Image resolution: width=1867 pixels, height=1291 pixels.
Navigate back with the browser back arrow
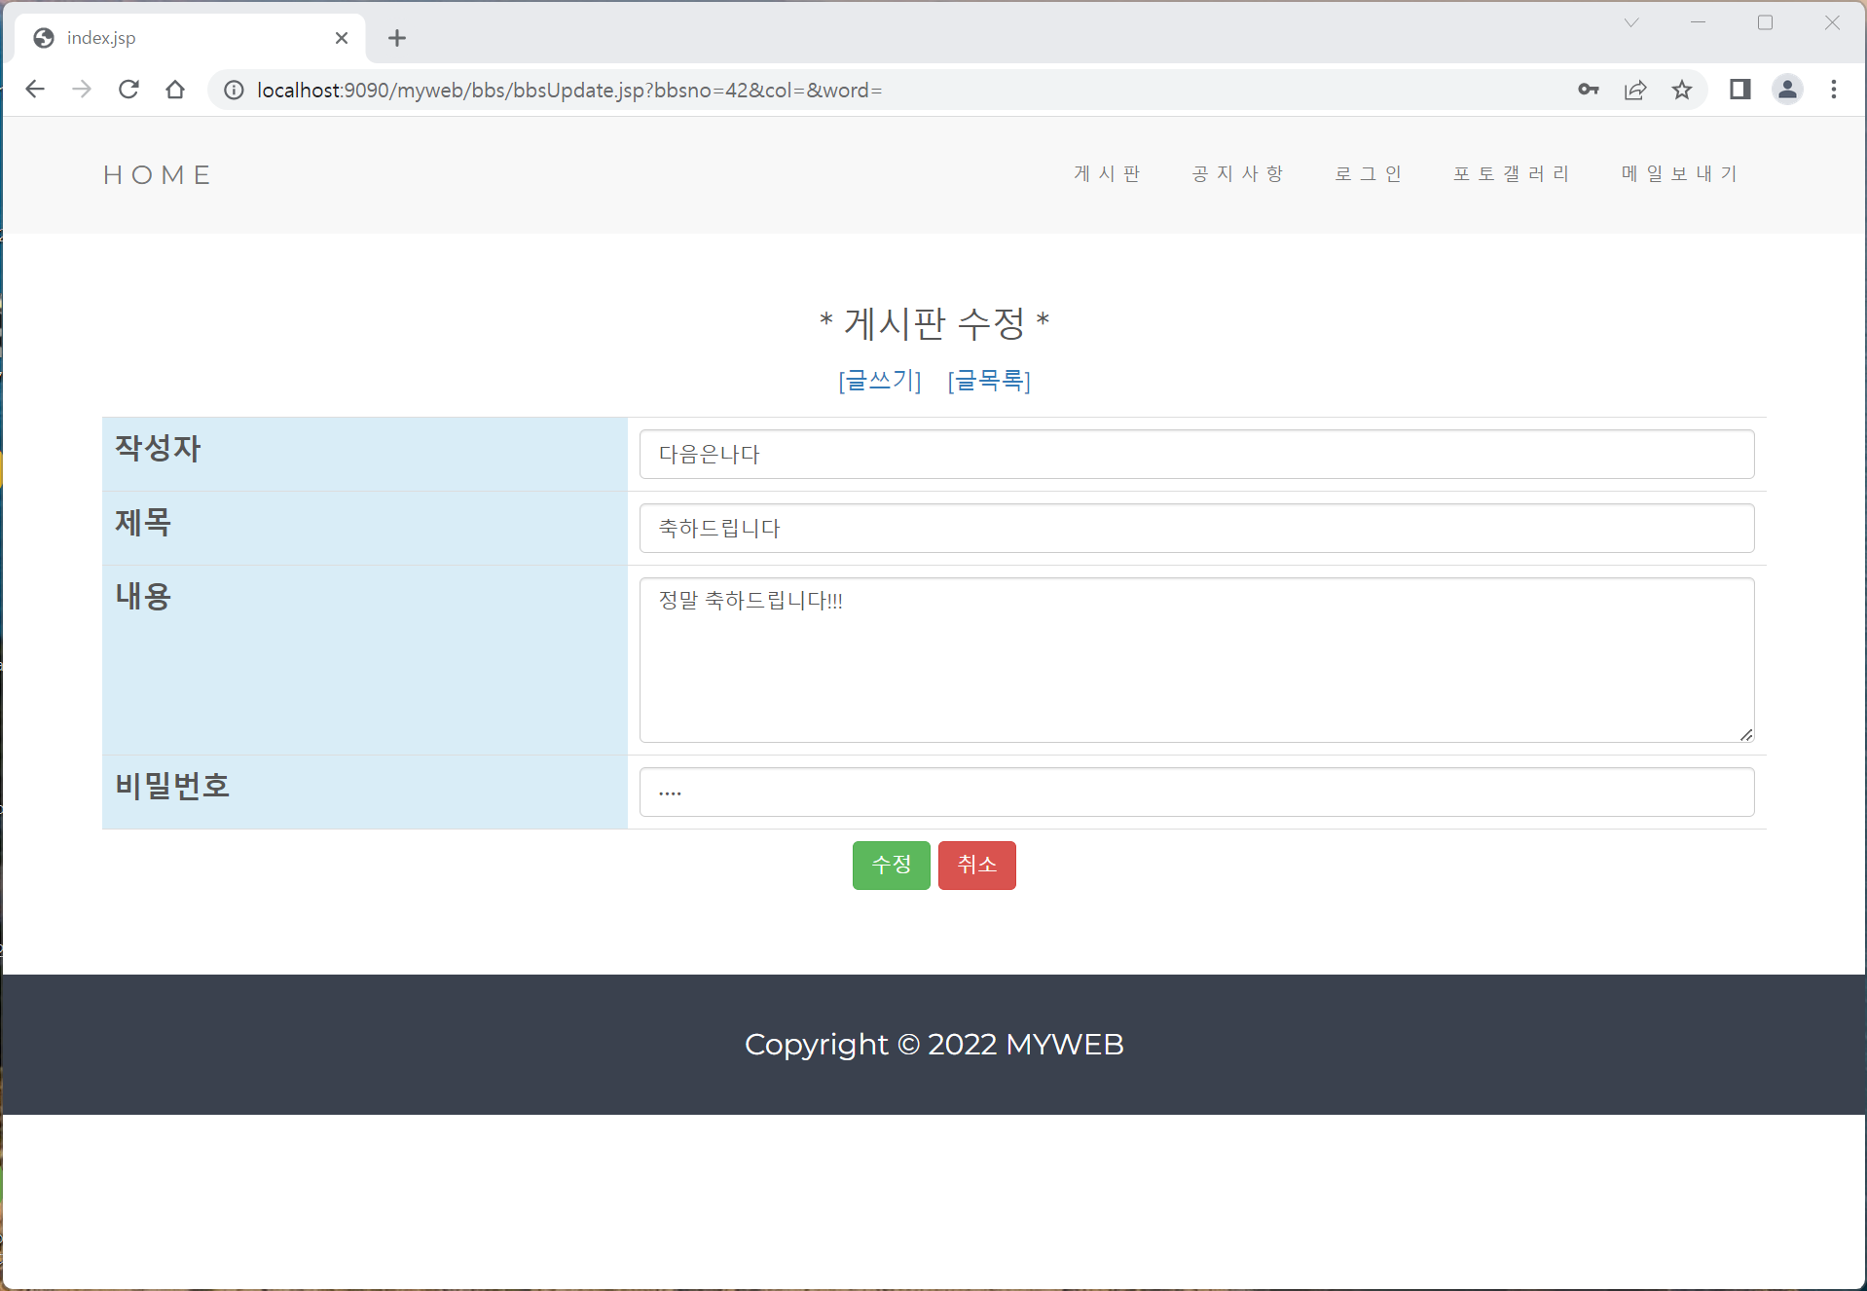pyautogui.click(x=35, y=90)
